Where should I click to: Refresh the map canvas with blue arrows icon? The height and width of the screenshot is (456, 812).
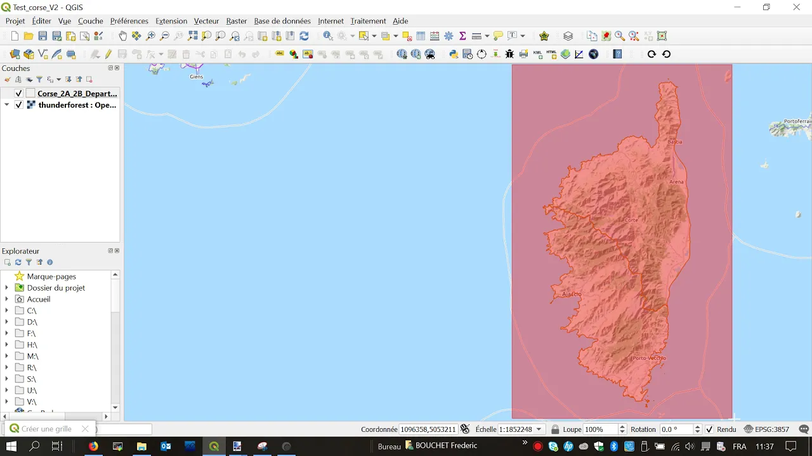pyautogui.click(x=304, y=36)
